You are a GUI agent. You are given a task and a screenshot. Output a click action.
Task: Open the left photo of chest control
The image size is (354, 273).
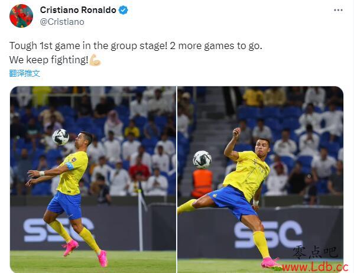[x=93, y=180]
